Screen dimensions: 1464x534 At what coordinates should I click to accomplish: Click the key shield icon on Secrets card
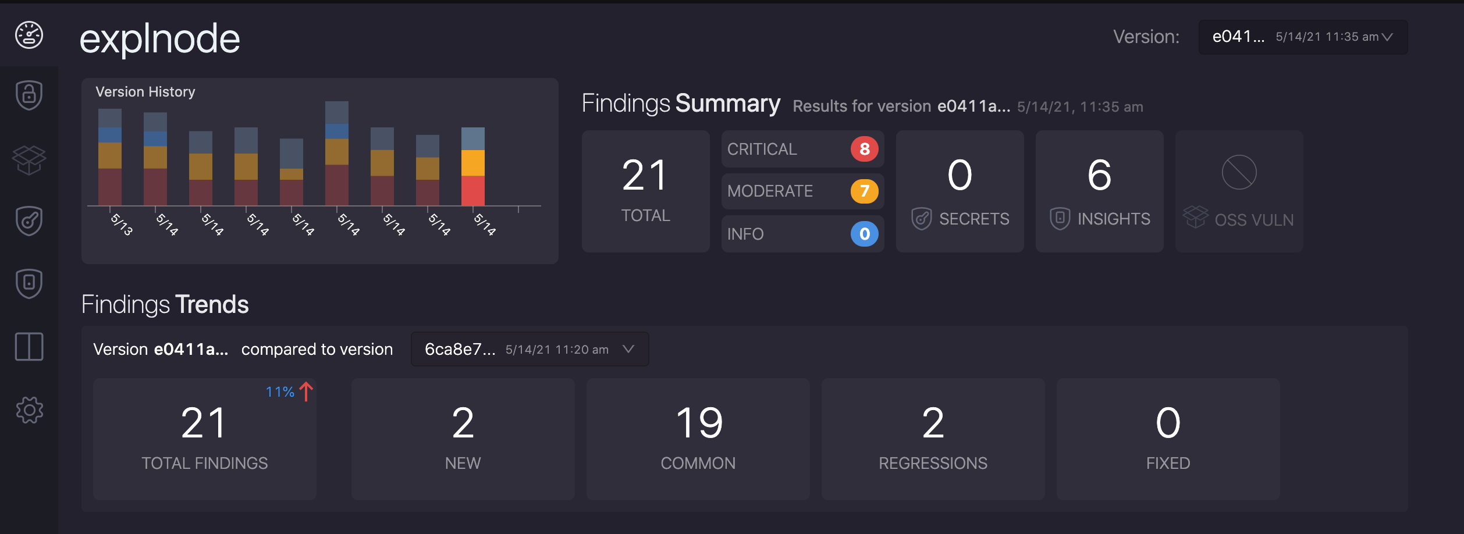click(x=922, y=219)
